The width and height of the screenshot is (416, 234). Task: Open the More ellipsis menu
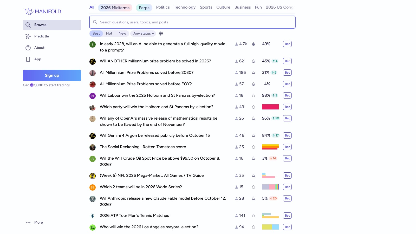[x=28, y=223]
